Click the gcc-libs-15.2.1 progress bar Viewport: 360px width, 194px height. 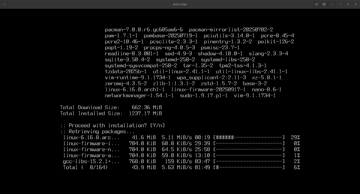click(x=249, y=161)
